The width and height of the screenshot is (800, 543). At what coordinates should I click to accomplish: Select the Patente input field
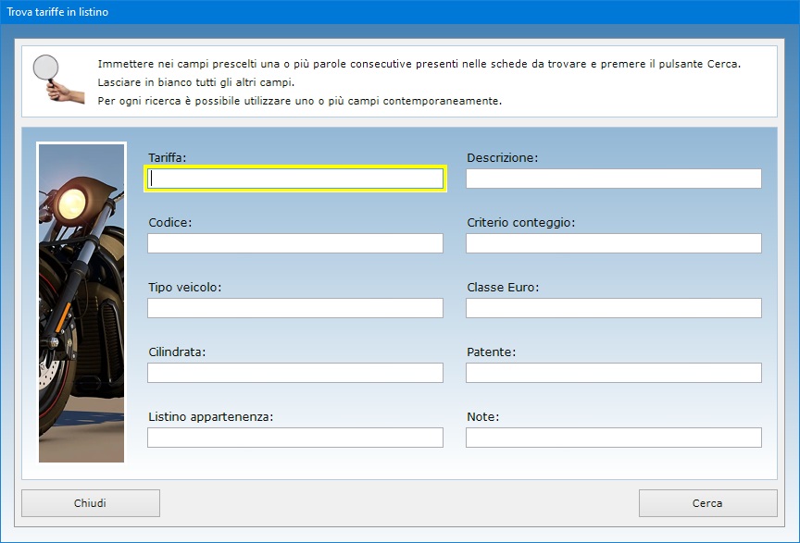coord(614,373)
